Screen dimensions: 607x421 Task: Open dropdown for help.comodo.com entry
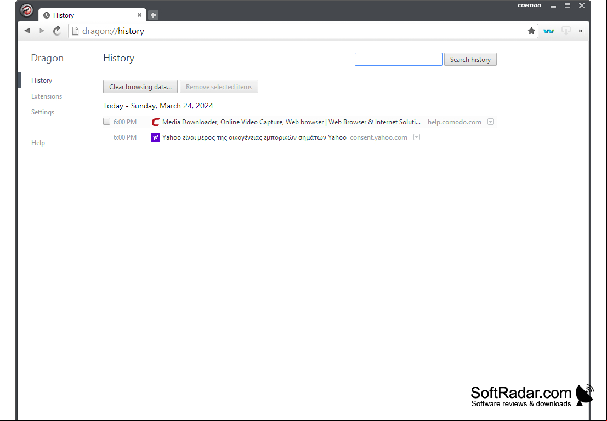491,122
